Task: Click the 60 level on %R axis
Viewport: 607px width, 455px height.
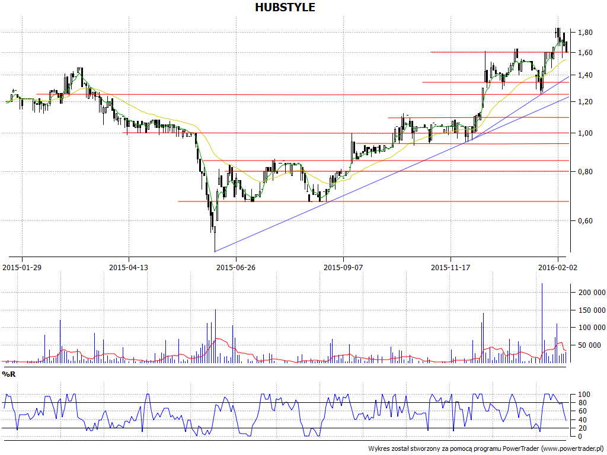Action: click(582, 411)
